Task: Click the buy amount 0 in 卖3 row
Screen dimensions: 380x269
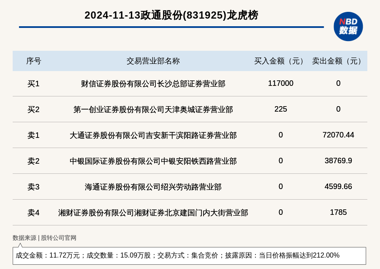Action: tap(281, 186)
